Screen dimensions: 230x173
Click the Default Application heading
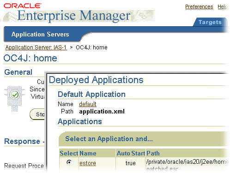click(91, 94)
